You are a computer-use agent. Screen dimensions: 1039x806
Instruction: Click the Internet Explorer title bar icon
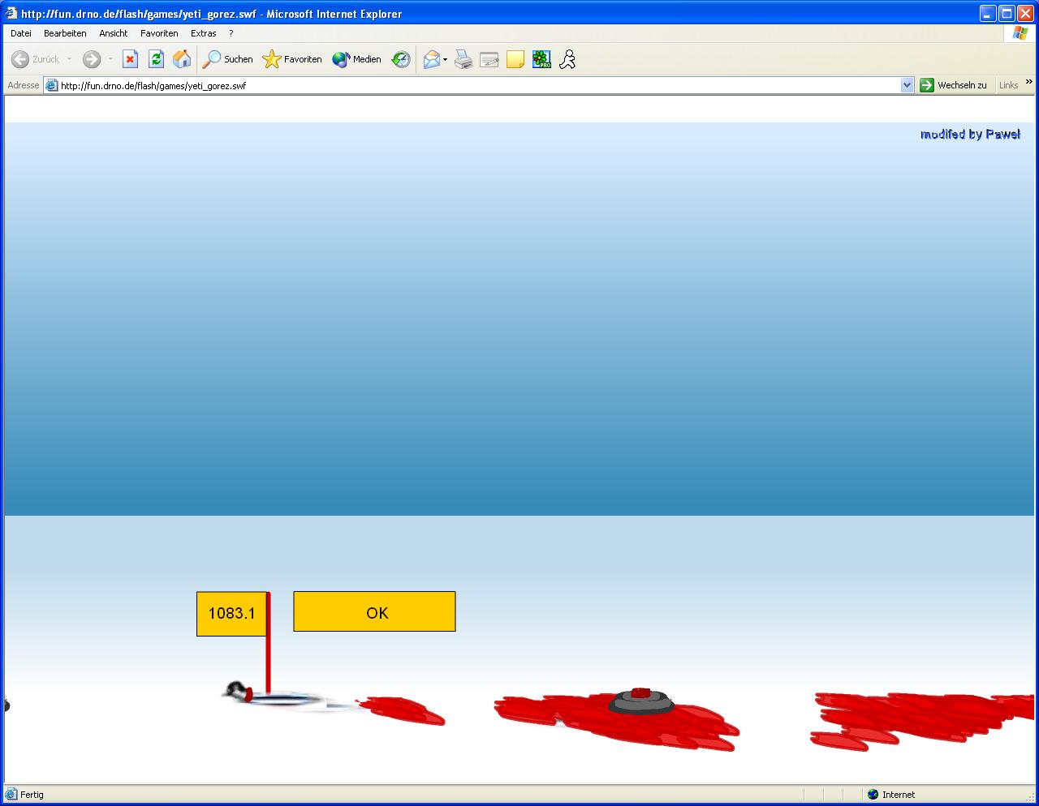[11, 13]
